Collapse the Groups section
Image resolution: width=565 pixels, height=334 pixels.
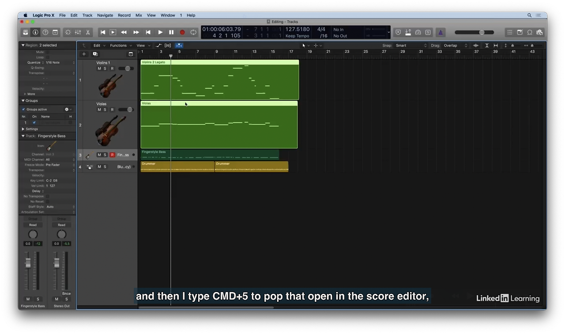click(23, 101)
